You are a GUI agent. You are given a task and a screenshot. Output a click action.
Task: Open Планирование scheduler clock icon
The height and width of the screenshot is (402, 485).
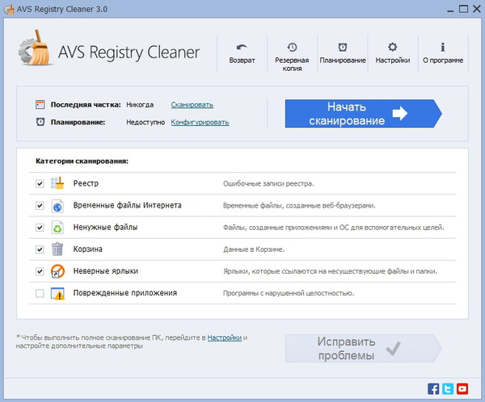click(342, 48)
